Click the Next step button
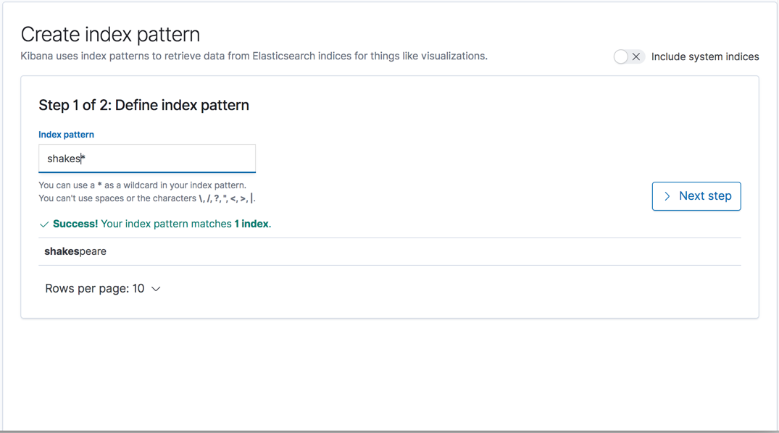The image size is (779, 433). (696, 196)
